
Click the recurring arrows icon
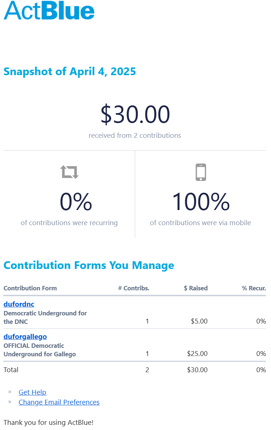(69, 172)
